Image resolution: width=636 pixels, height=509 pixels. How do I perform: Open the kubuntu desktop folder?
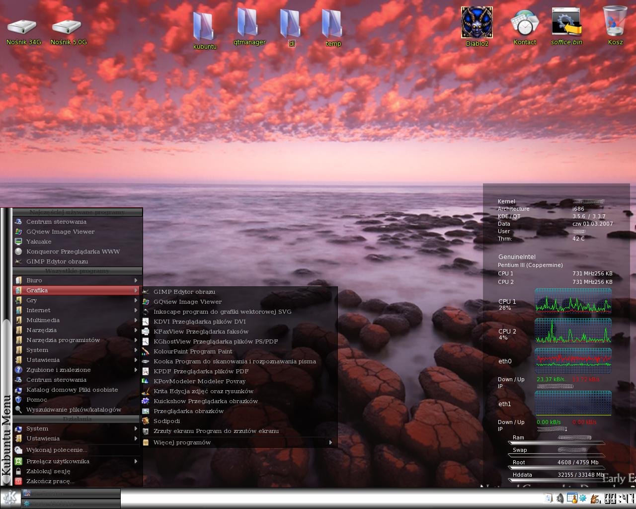point(205,30)
